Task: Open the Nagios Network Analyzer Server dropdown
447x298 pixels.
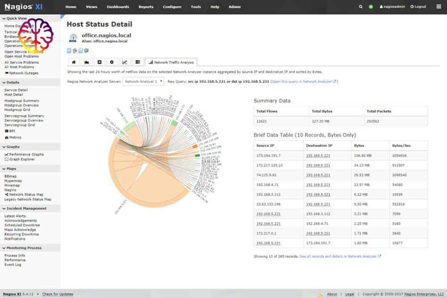Action: [x=143, y=81]
